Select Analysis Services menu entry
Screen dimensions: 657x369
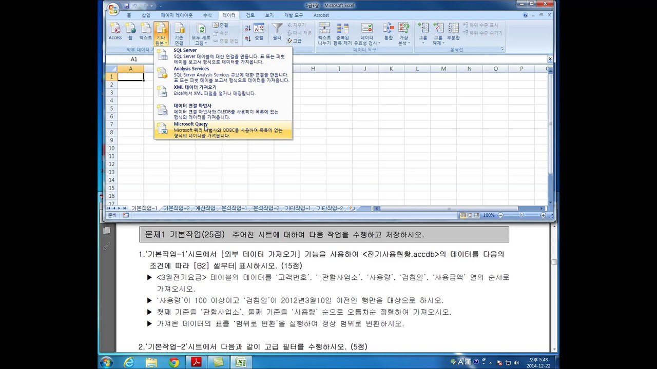pos(223,75)
